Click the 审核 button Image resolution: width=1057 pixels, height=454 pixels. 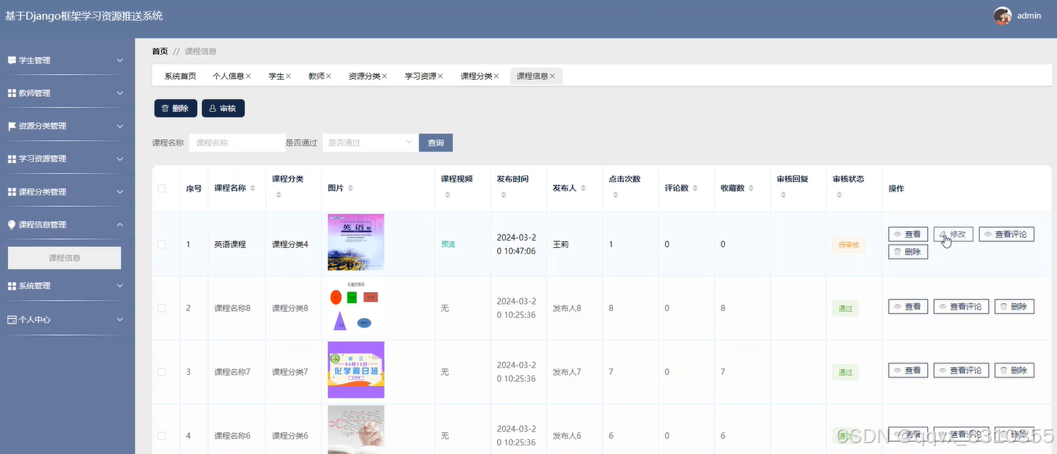(223, 108)
